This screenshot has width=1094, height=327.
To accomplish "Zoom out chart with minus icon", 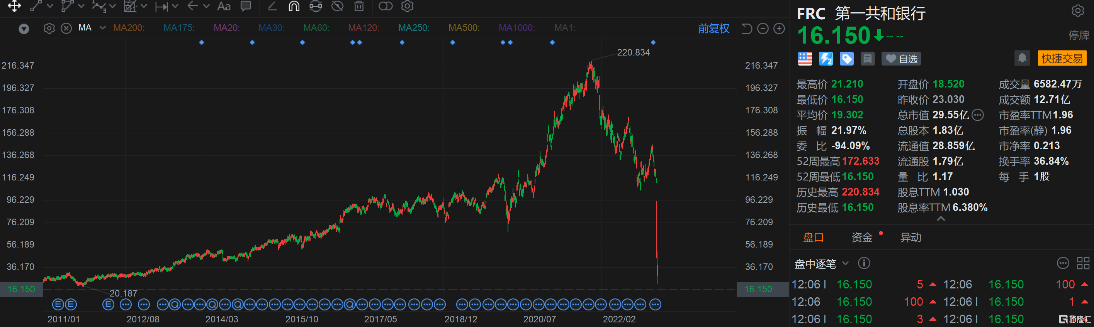I will point(763,29).
